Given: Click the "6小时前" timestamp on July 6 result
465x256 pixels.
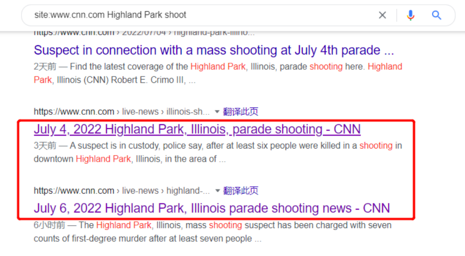Looking at the screenshot, I should (49, 225).
